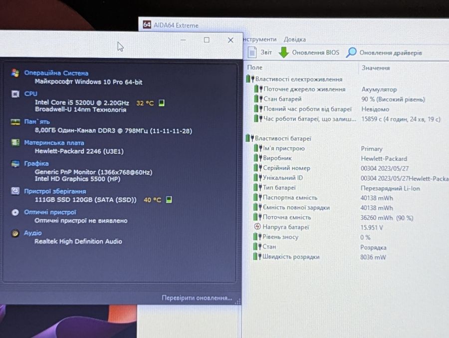
Task: Click the monitor icon beside Графіка
Action: click(x=15, y=163)
